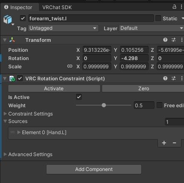
Task: Open the Layer dropdown showing Default
Action: [x=152, y=28]
